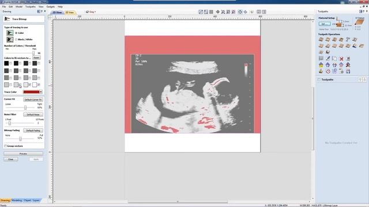
Task: Click the red Trace Color swatch
Action: 31,92
